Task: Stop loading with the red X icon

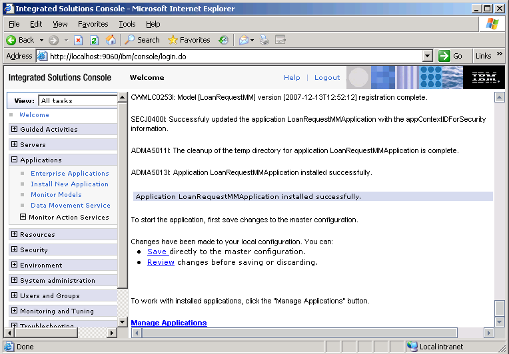Action: pyautogui.click(x=78, y=40)
